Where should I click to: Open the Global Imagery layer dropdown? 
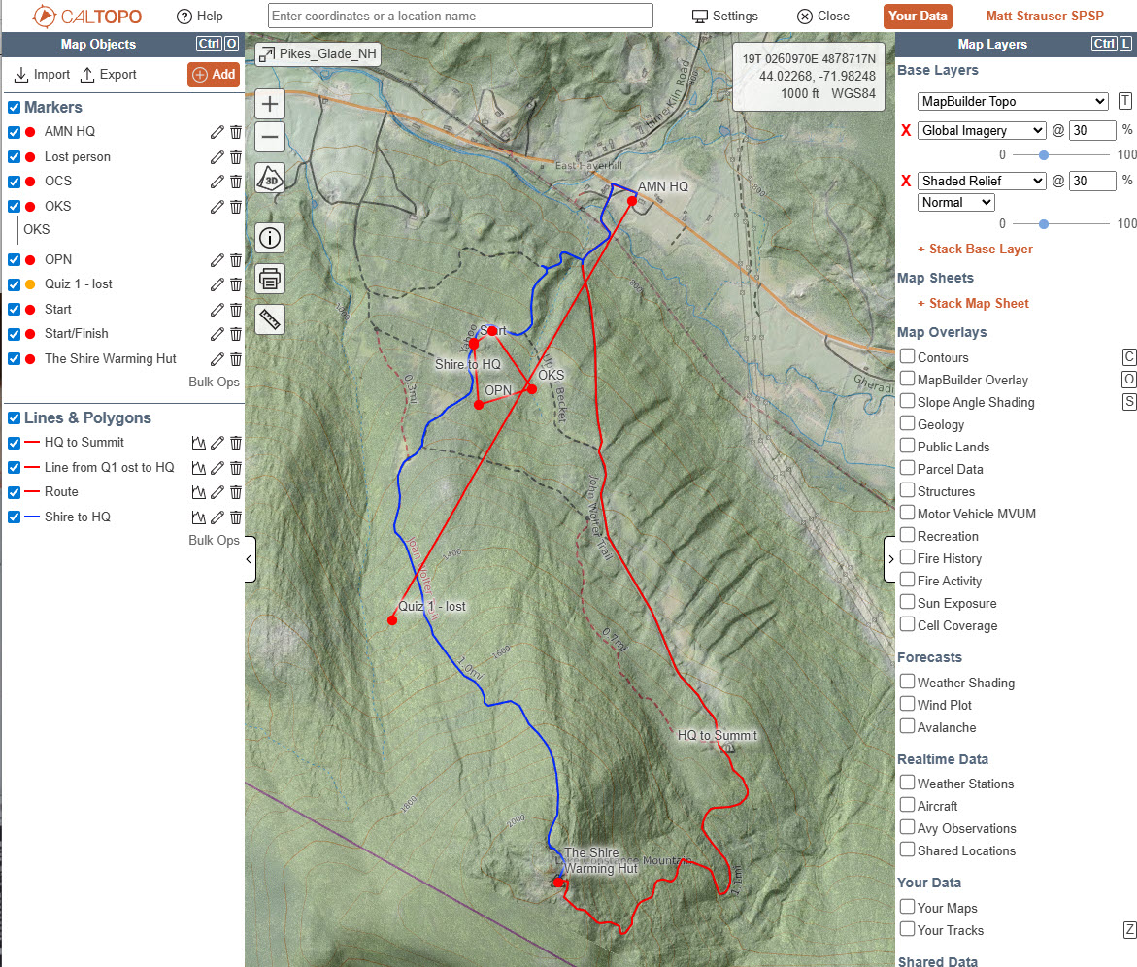[982, 130]
